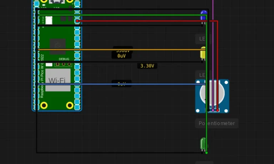
Task: Select the Potentiometer label
Action: 217,123
